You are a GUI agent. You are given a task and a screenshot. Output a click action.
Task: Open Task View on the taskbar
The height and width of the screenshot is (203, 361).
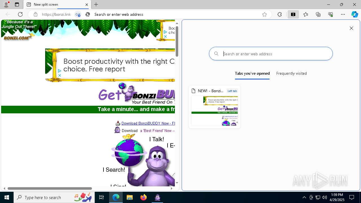(x=102, y=197)
